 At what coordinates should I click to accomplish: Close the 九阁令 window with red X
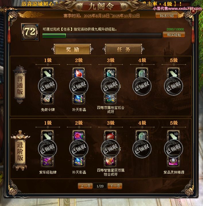point(193,11)
